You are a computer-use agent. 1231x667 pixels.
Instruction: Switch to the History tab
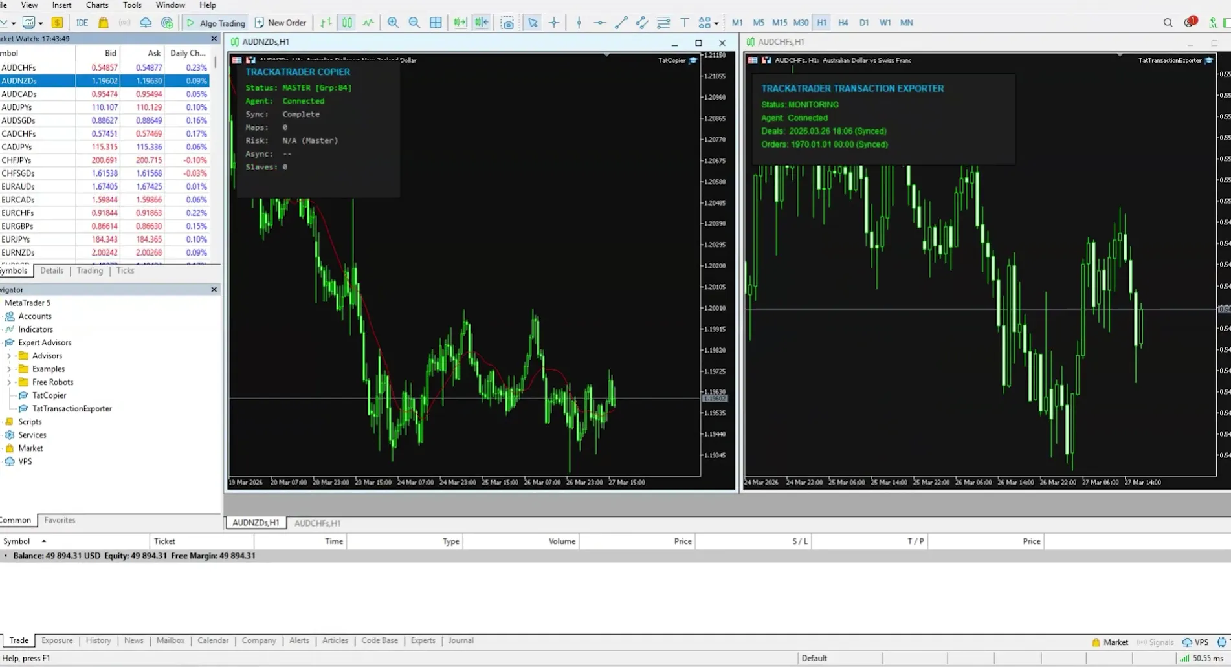pyautogui.click(x=98, y=640)
